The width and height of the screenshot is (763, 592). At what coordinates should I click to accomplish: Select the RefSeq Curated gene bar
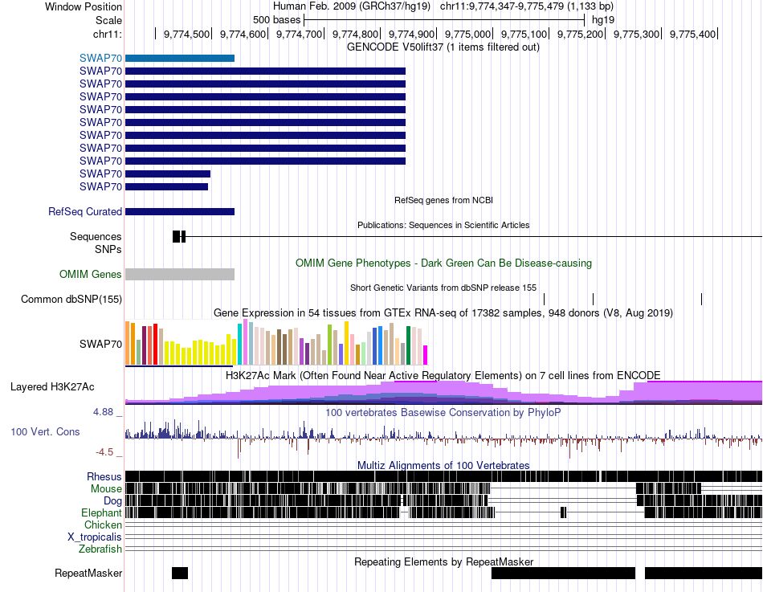coord(180,212)
